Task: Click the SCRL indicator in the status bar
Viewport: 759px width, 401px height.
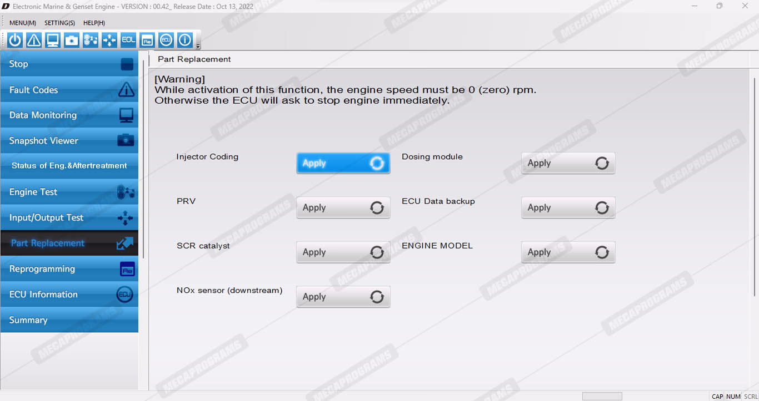Action: coord(750,397)
